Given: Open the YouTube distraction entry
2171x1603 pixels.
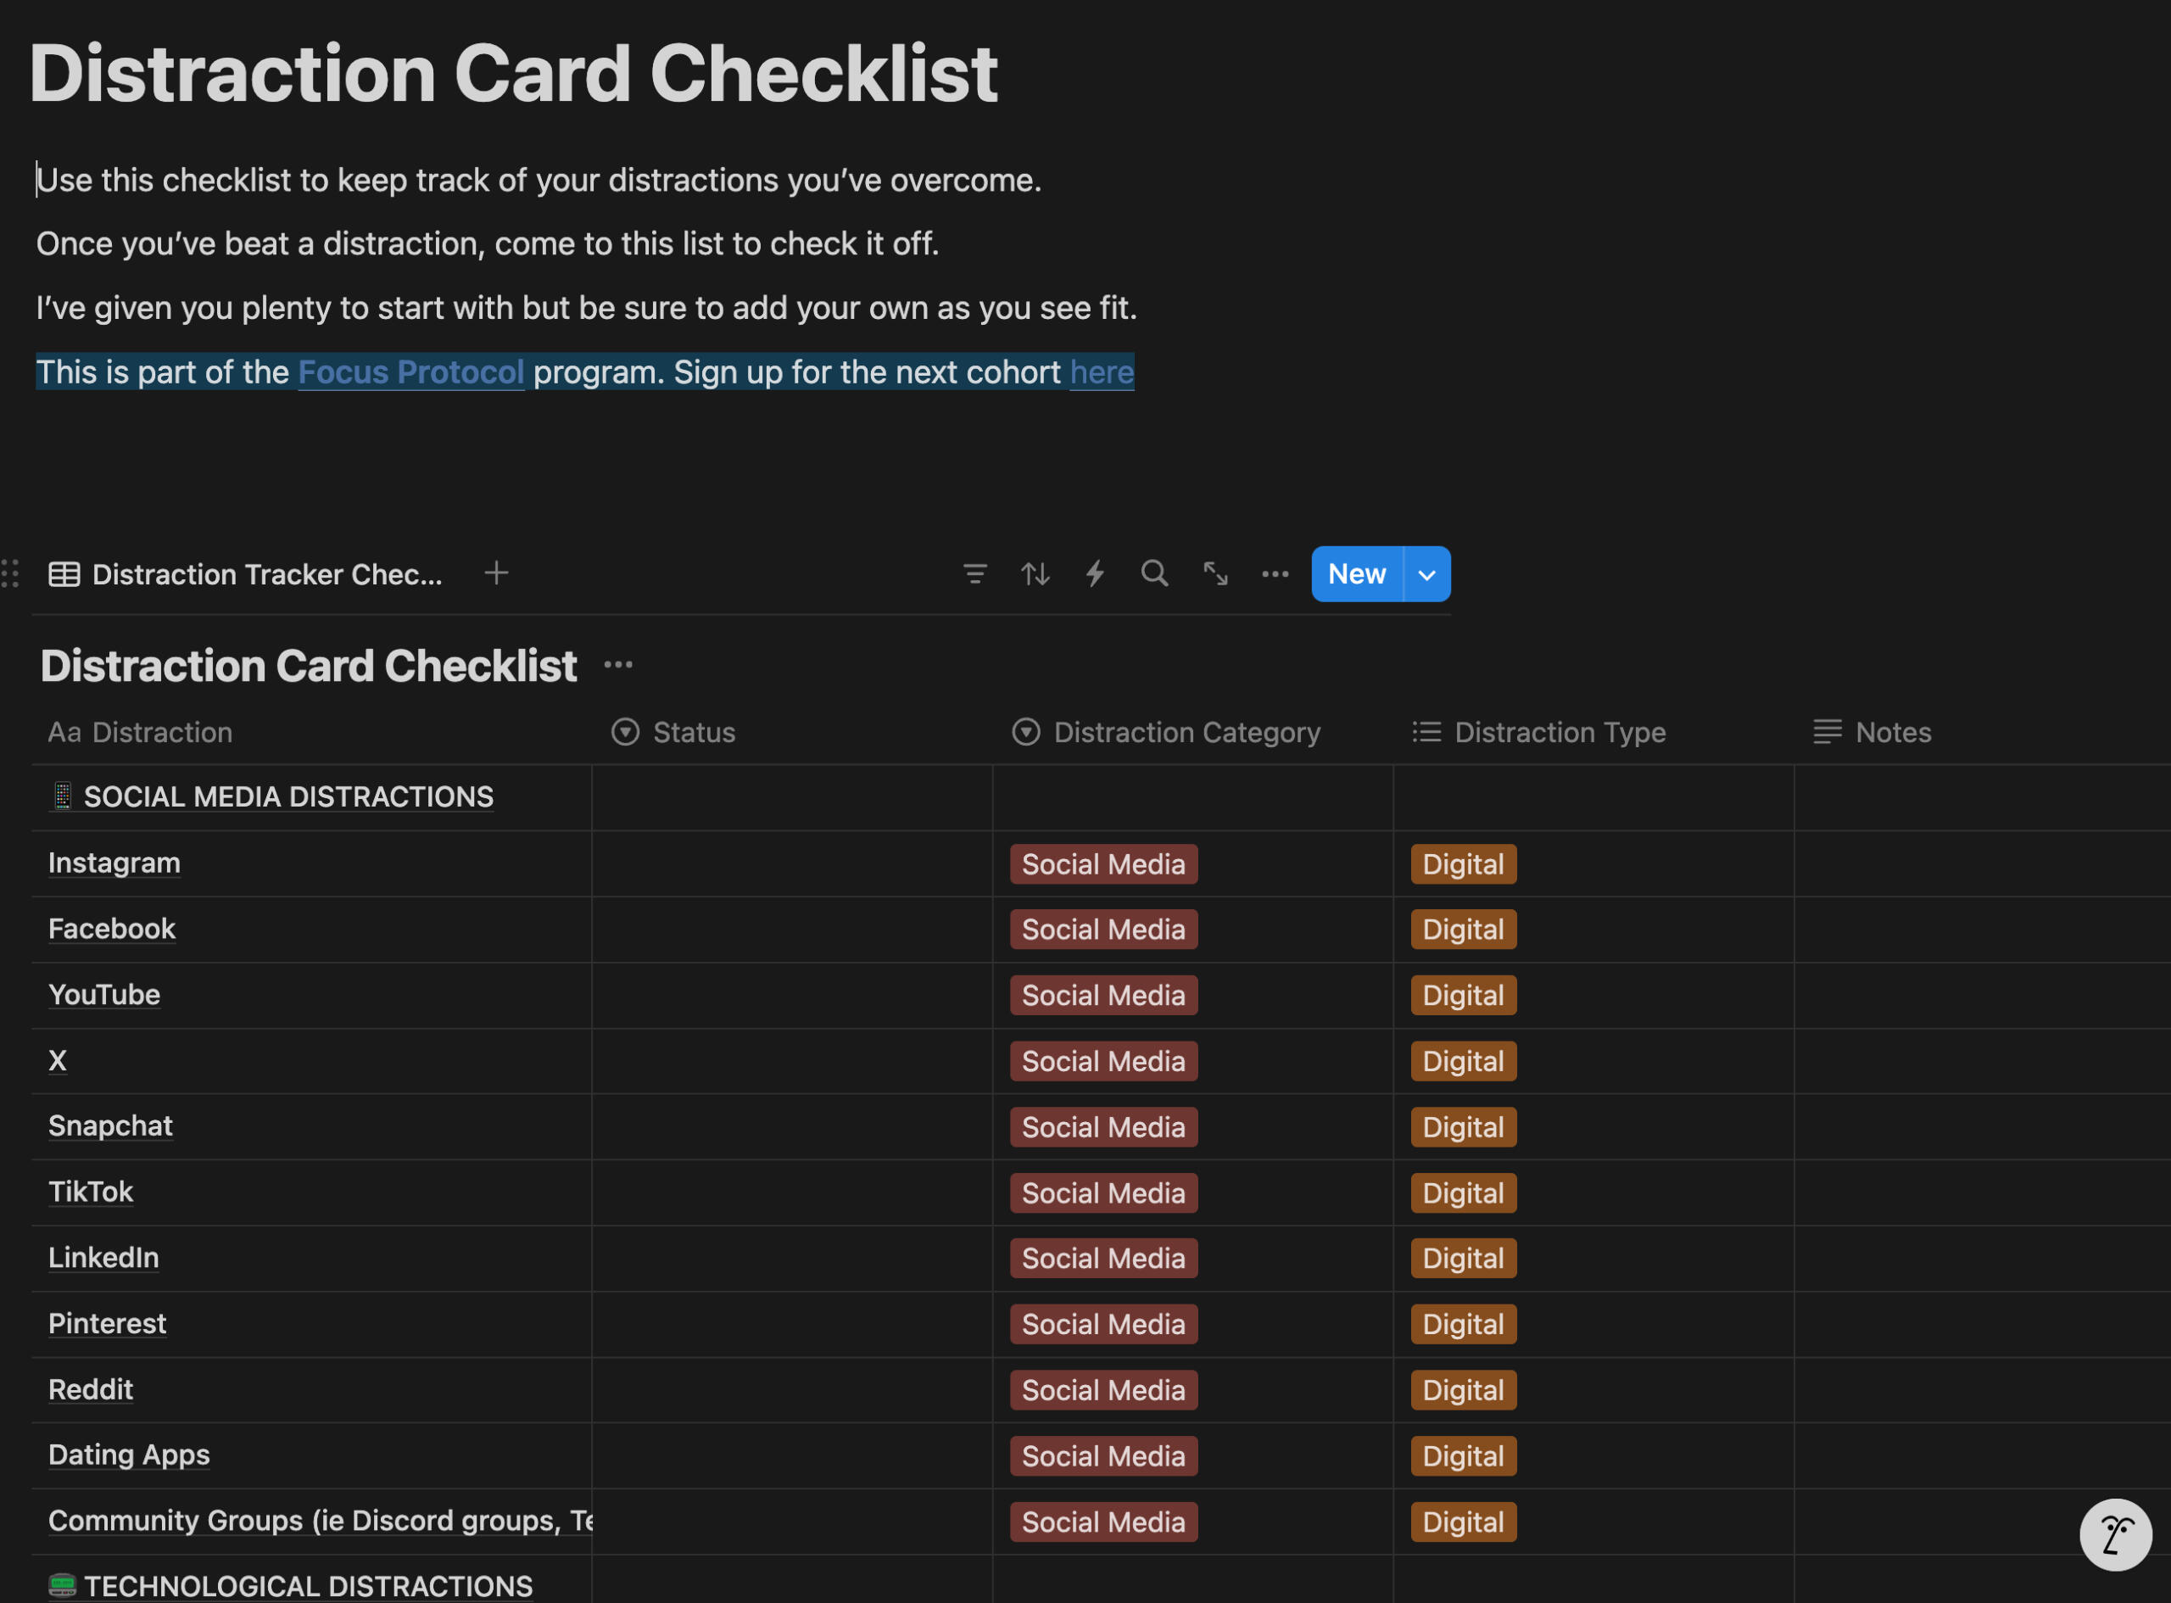Looking at the screenshot, I should tap(105, 995).
